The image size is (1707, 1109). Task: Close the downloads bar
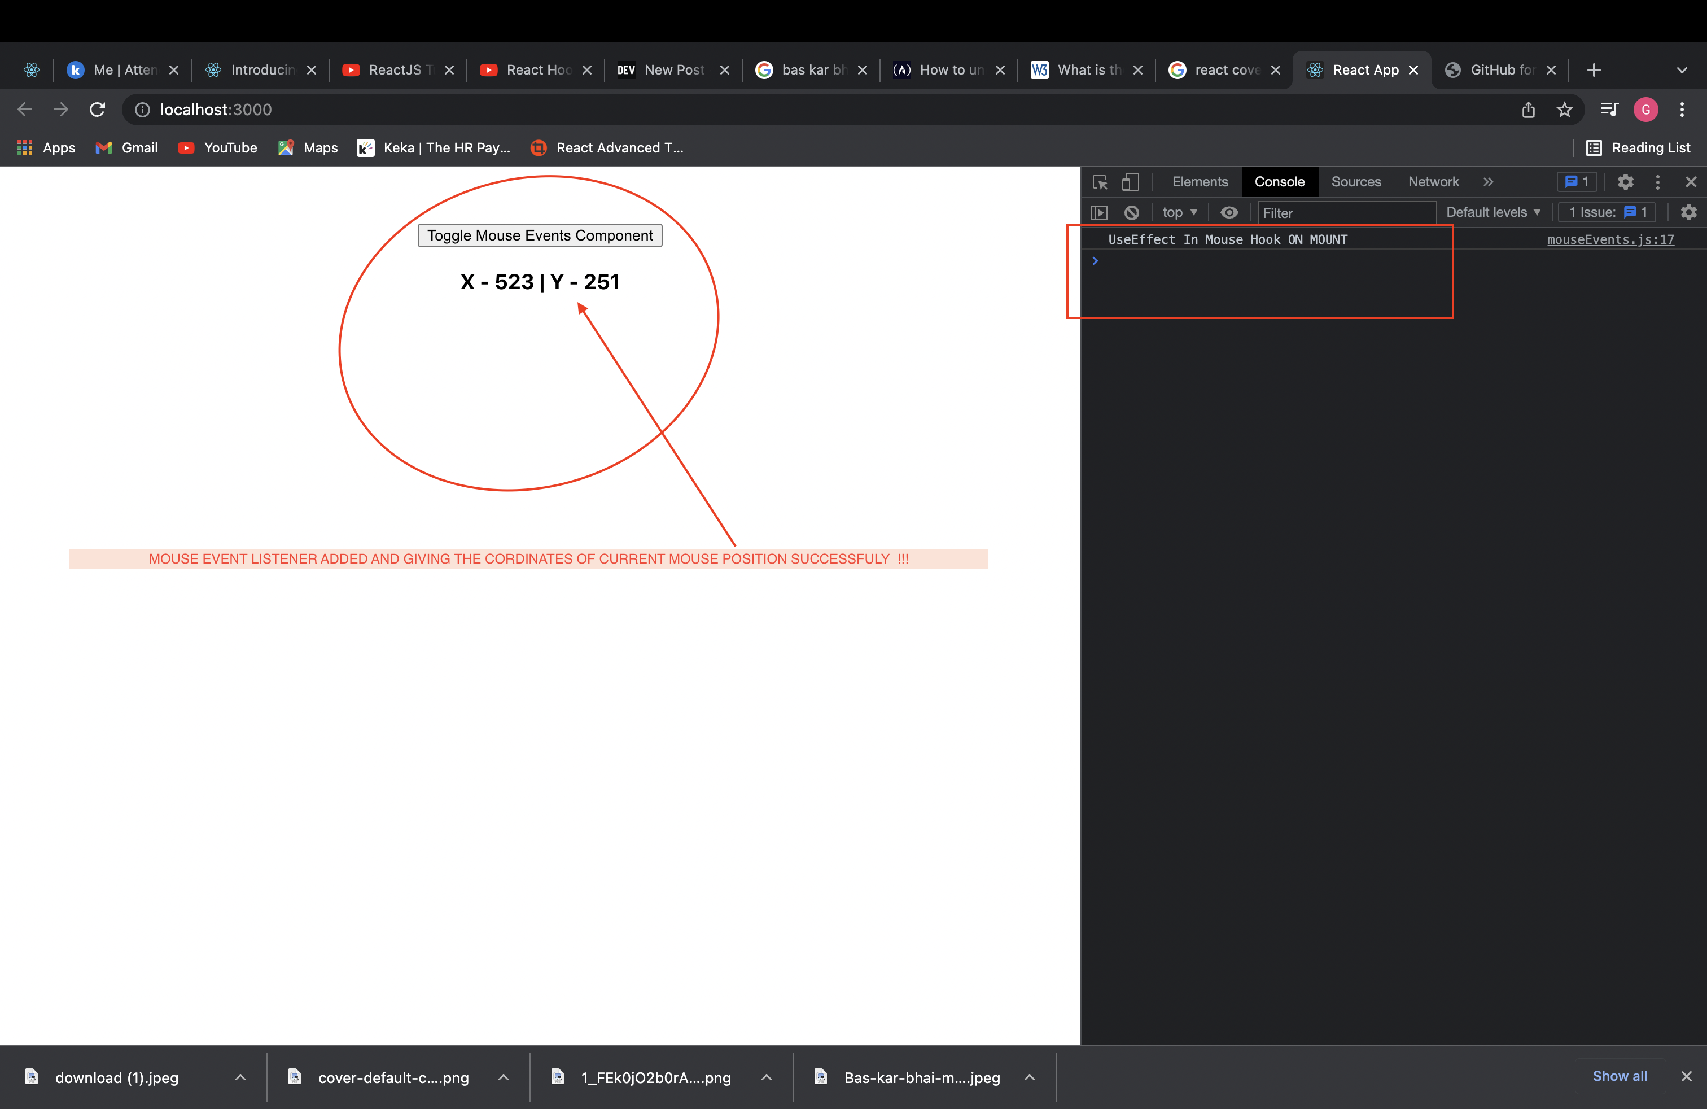[x=1686, y=1076]
